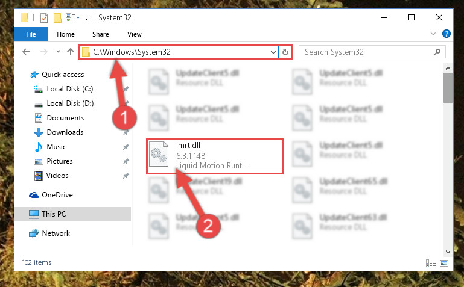Switch to large icons view in the status bar
The image size is (464, 287).
444,263
